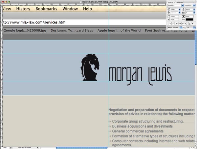Open the font size dropdown arrow
This screenshot has width=197, height=149.
click(179, 10)
